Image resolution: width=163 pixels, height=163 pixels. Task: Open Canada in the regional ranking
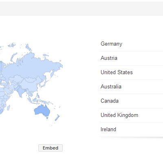pyautogui.click(x=131, y=101)
